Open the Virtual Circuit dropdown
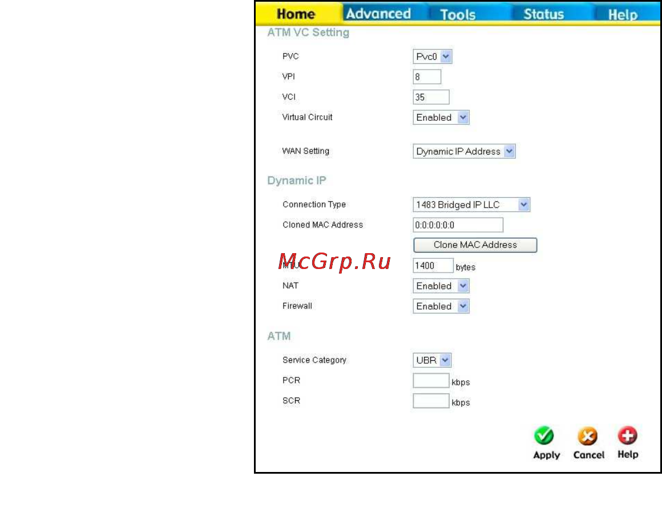This screenshot has height=521, width=662. click(441, 117)
